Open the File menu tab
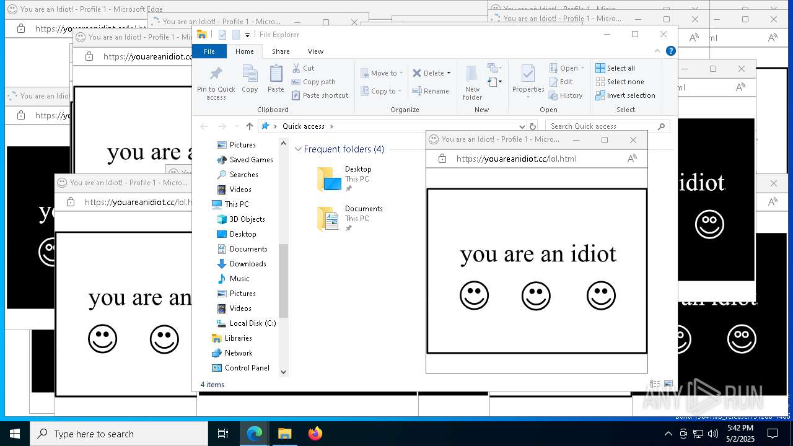Viewport: 793px width, 446px height. coord(209,51)
